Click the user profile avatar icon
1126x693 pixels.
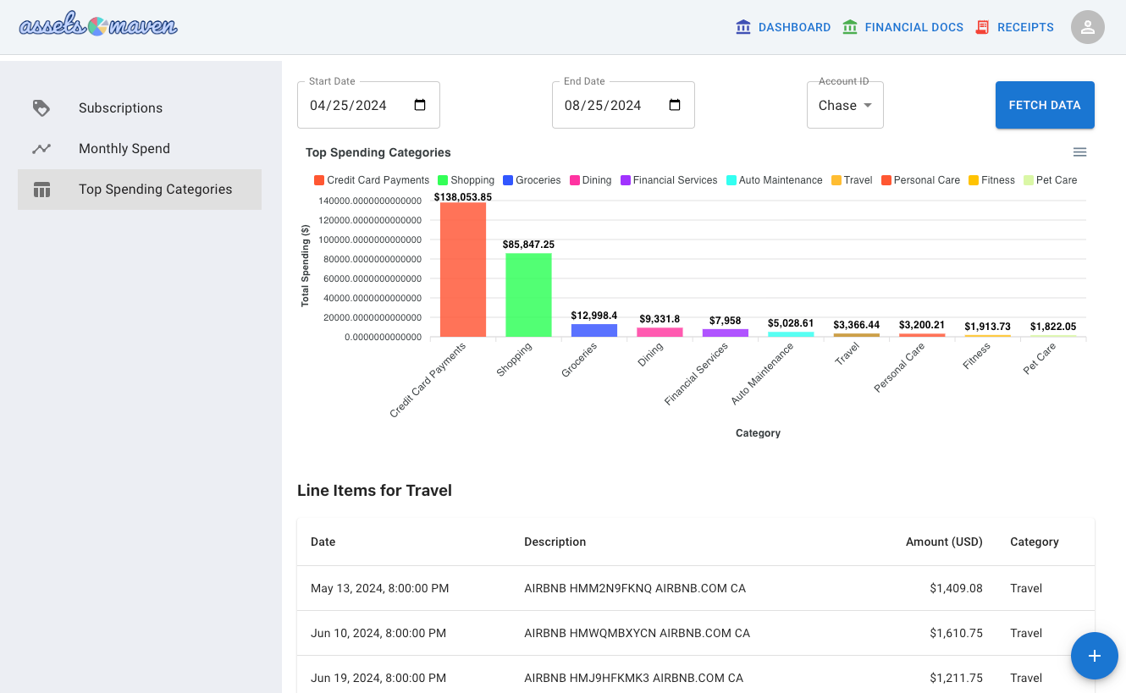click(1087, 27)
